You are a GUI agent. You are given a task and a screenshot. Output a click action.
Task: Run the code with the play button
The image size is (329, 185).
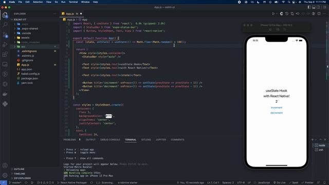[273, 14]
